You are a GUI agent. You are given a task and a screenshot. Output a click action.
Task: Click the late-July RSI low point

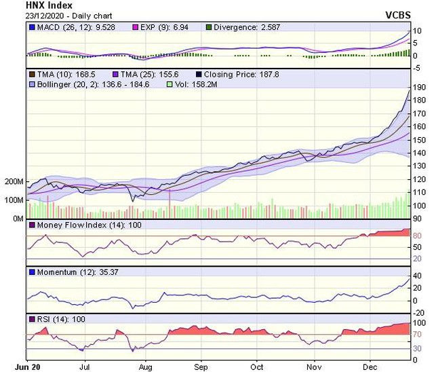[x=133, y=351]
